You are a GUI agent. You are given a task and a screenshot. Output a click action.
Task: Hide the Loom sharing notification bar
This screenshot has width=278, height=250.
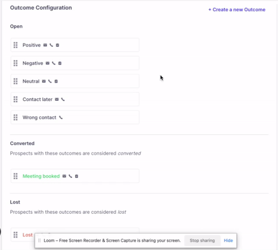click(x=228, y=241)
